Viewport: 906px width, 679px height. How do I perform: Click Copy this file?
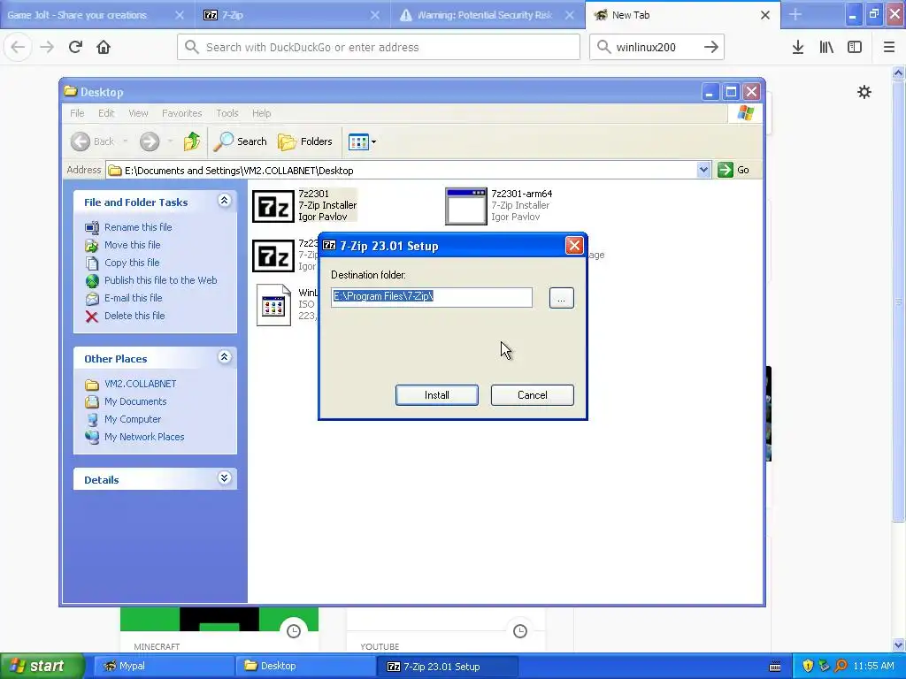tap(132, 263)
